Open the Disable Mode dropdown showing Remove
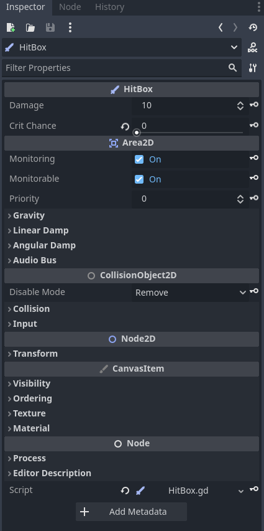Image resolution: width=264 pixels, height=531 pixels. pyautogui.click(x=190, y=293)
